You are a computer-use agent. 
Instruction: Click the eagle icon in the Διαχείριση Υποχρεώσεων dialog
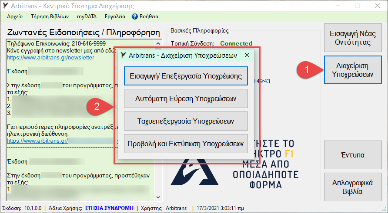(123, 55)
